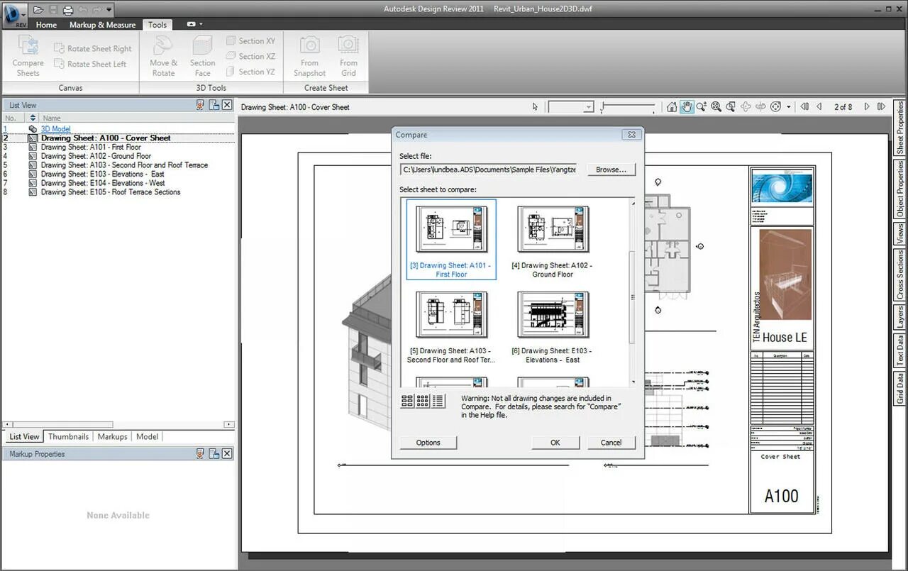This screenshot has height=571, width=908.
Task: Click the List View panel undock icon
Action: click(x=214, y=105)
